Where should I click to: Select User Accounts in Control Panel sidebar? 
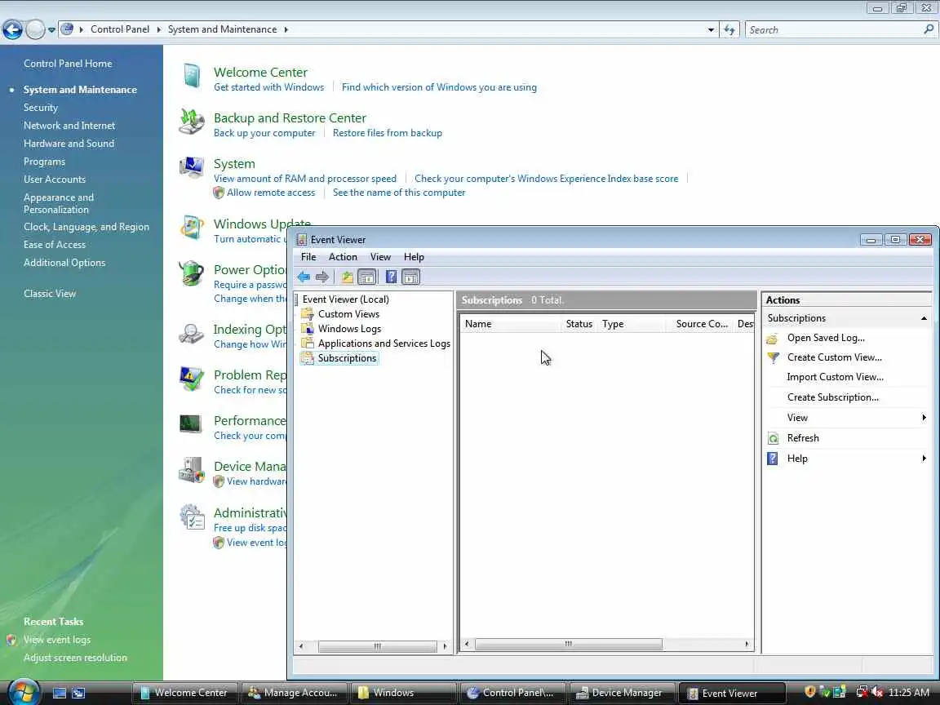[55, 180]
